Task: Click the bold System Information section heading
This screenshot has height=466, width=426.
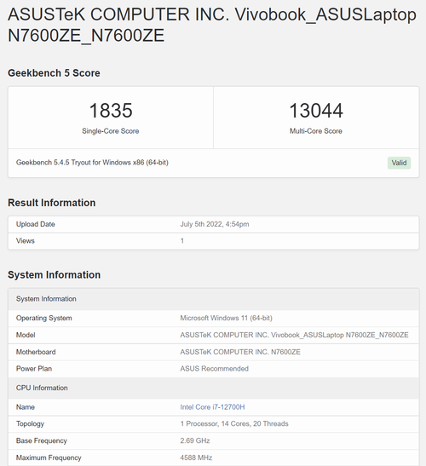Action: [x=55, y=275]
